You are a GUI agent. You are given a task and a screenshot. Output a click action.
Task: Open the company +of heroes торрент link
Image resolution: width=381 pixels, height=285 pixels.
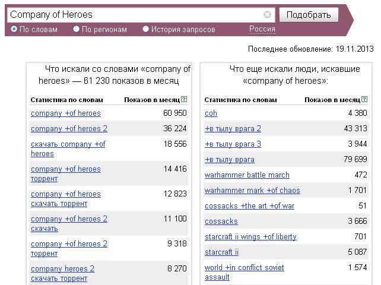point(66,174)
